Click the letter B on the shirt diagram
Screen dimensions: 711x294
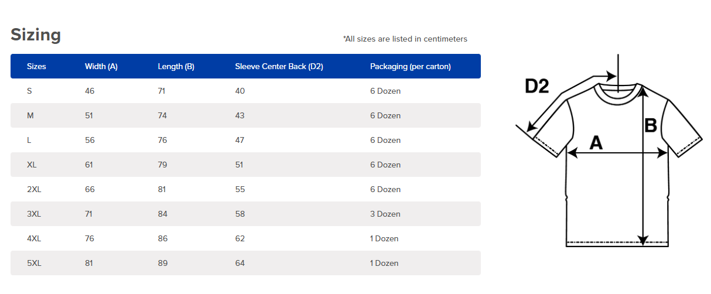pyautogui.click(x=651, y=126)
